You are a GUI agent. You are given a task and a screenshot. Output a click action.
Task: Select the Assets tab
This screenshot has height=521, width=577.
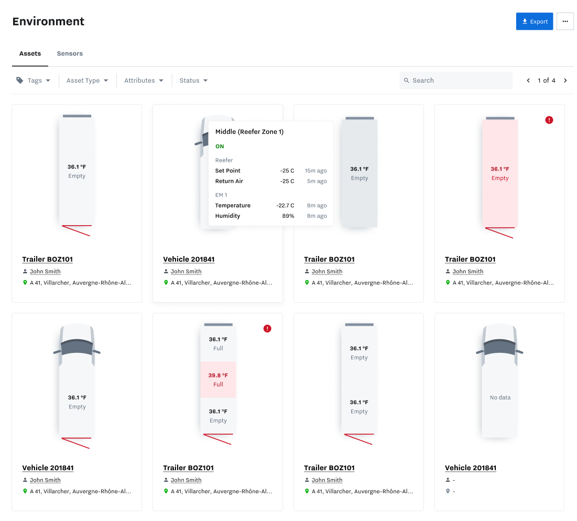click(30, 53)
